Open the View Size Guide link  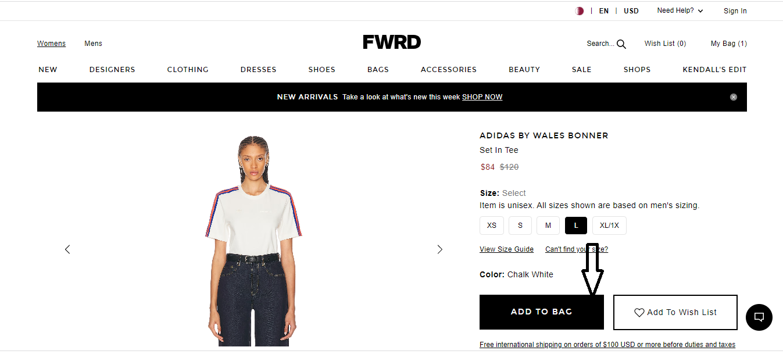[506, 249]
